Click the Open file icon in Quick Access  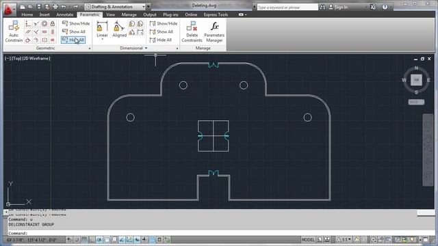click(31, 7)
